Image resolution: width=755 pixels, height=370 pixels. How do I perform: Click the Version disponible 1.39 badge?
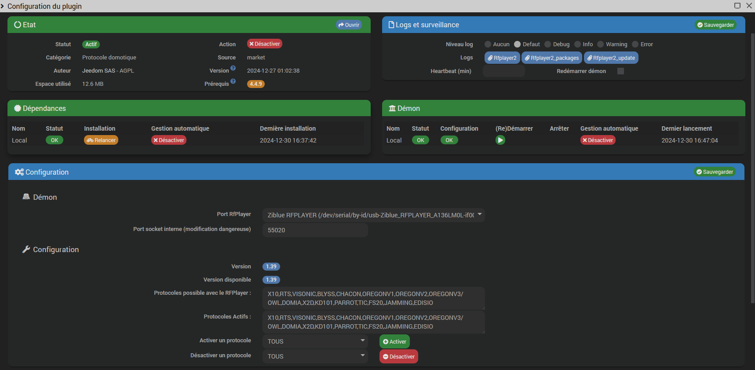coord(271,279)
